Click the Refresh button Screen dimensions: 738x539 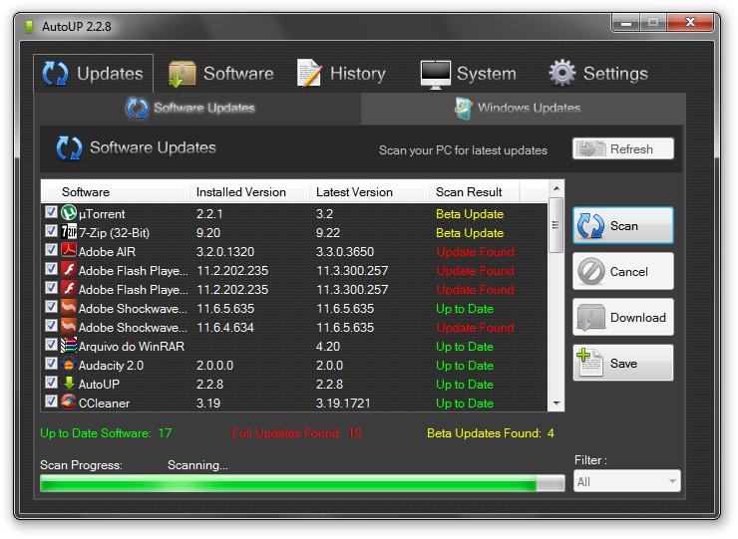(623, 149)
